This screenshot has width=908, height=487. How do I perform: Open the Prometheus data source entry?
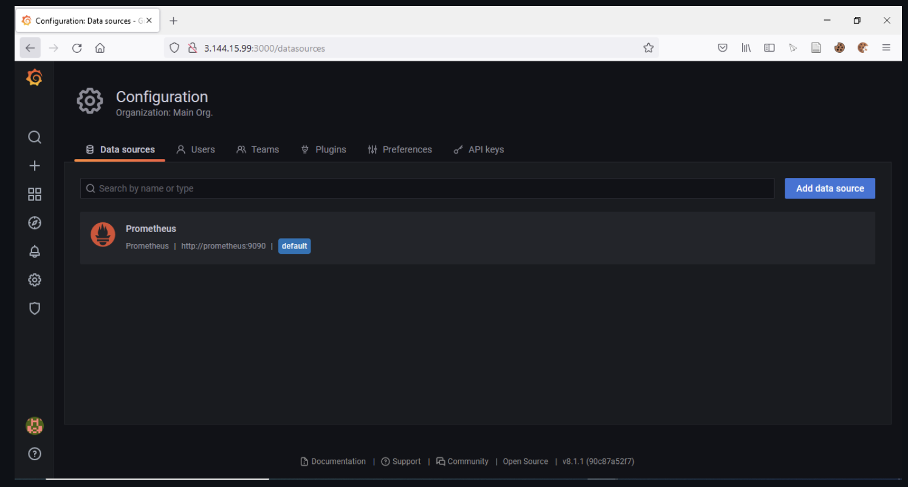click(477, 238)
